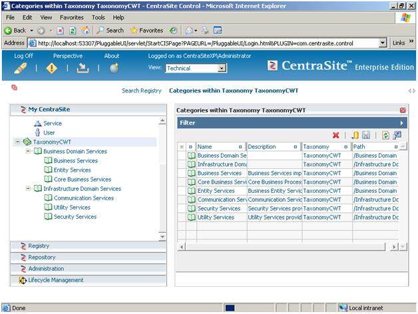Click the tree panel scroll down arrow

click(x=162, y=237)
